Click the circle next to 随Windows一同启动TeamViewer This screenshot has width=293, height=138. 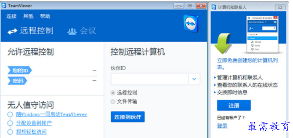10,114
